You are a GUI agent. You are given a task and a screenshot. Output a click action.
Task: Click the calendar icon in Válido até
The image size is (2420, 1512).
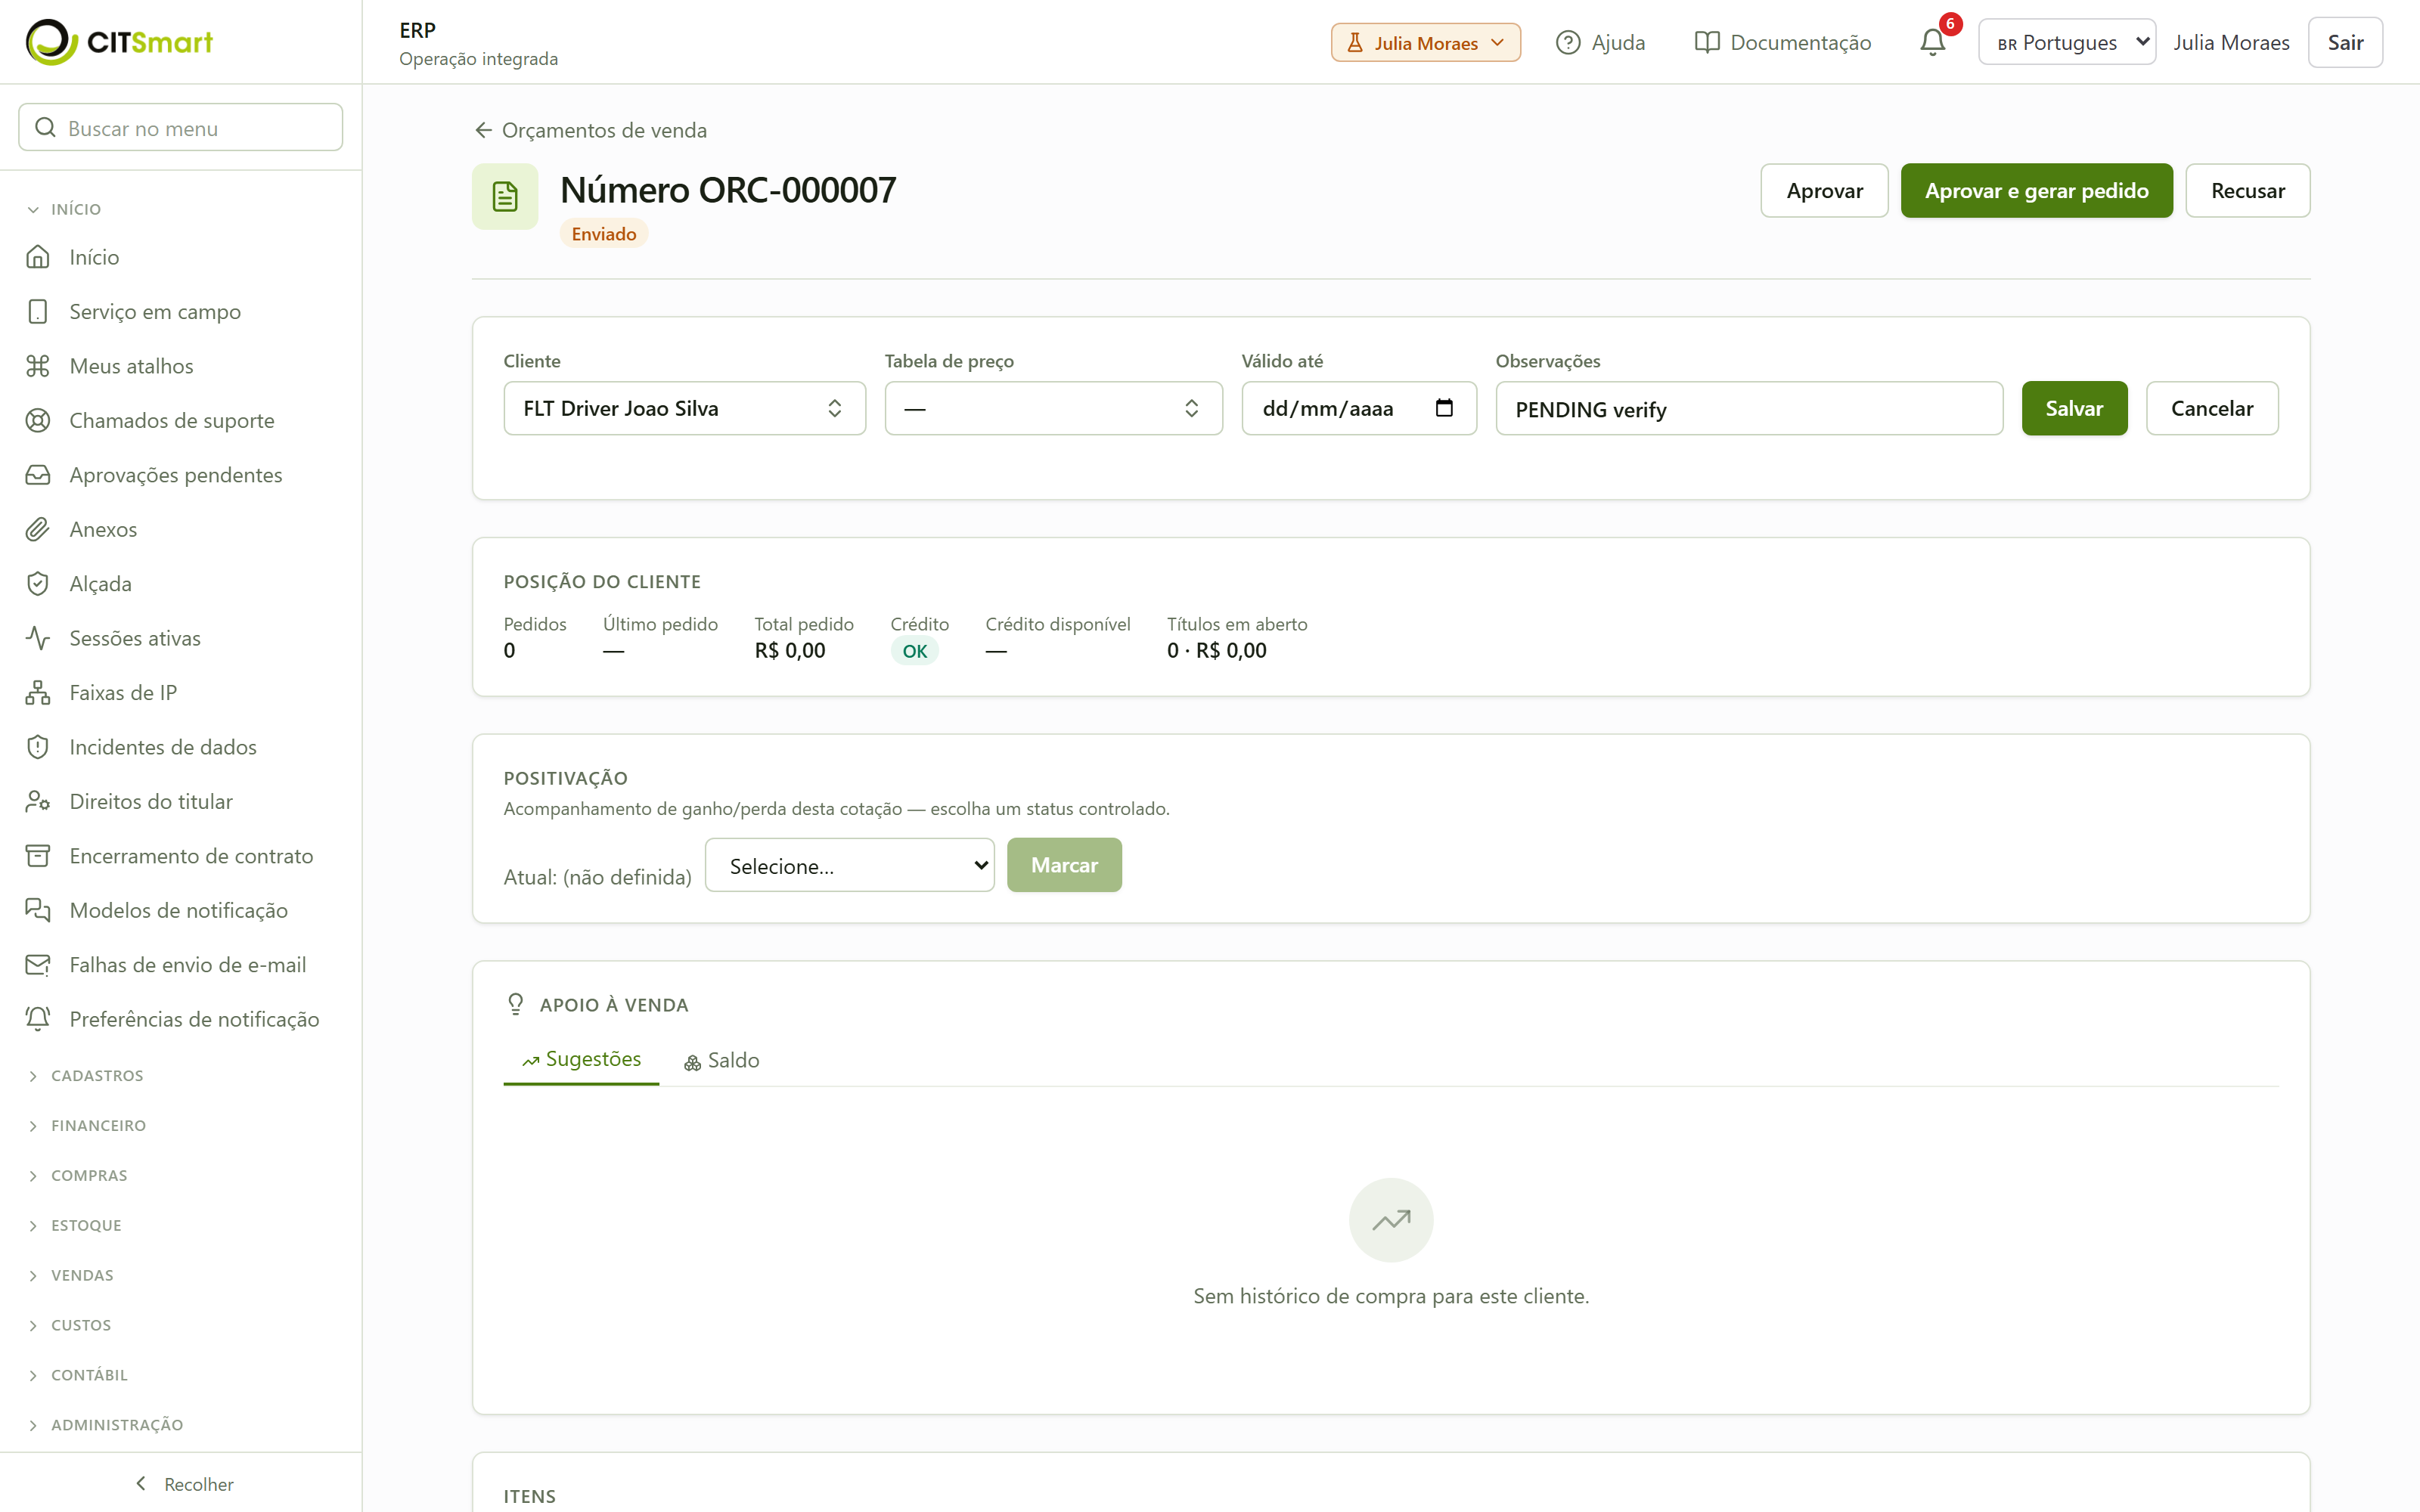click(1444, 408)
